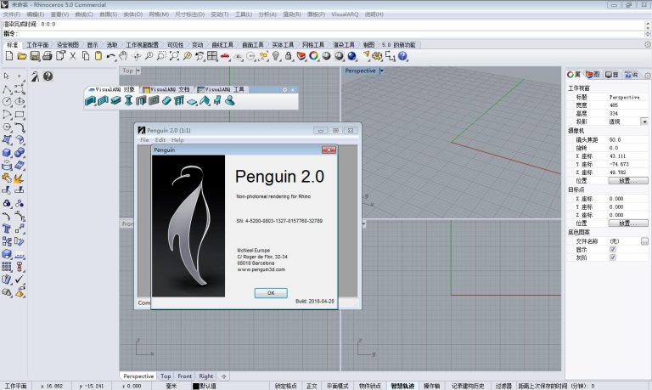Open Options with the gear icon
The image size is (652, 390).
pyautogui.click(x=377, y=56)
